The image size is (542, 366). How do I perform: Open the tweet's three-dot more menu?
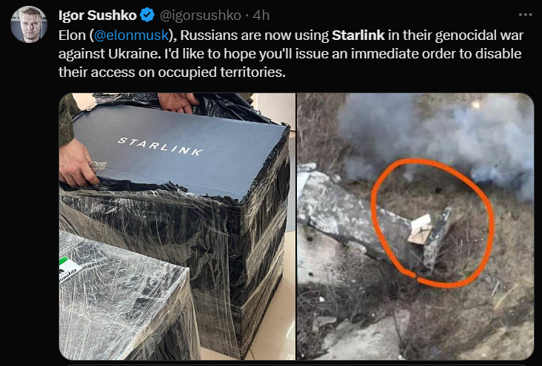(525, 15)
